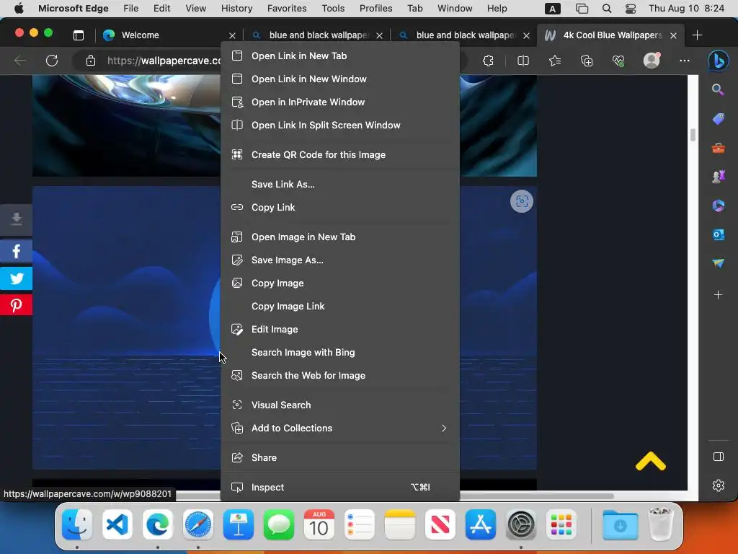Click the top abstract wallpaper thumbnail

point(126,126)
